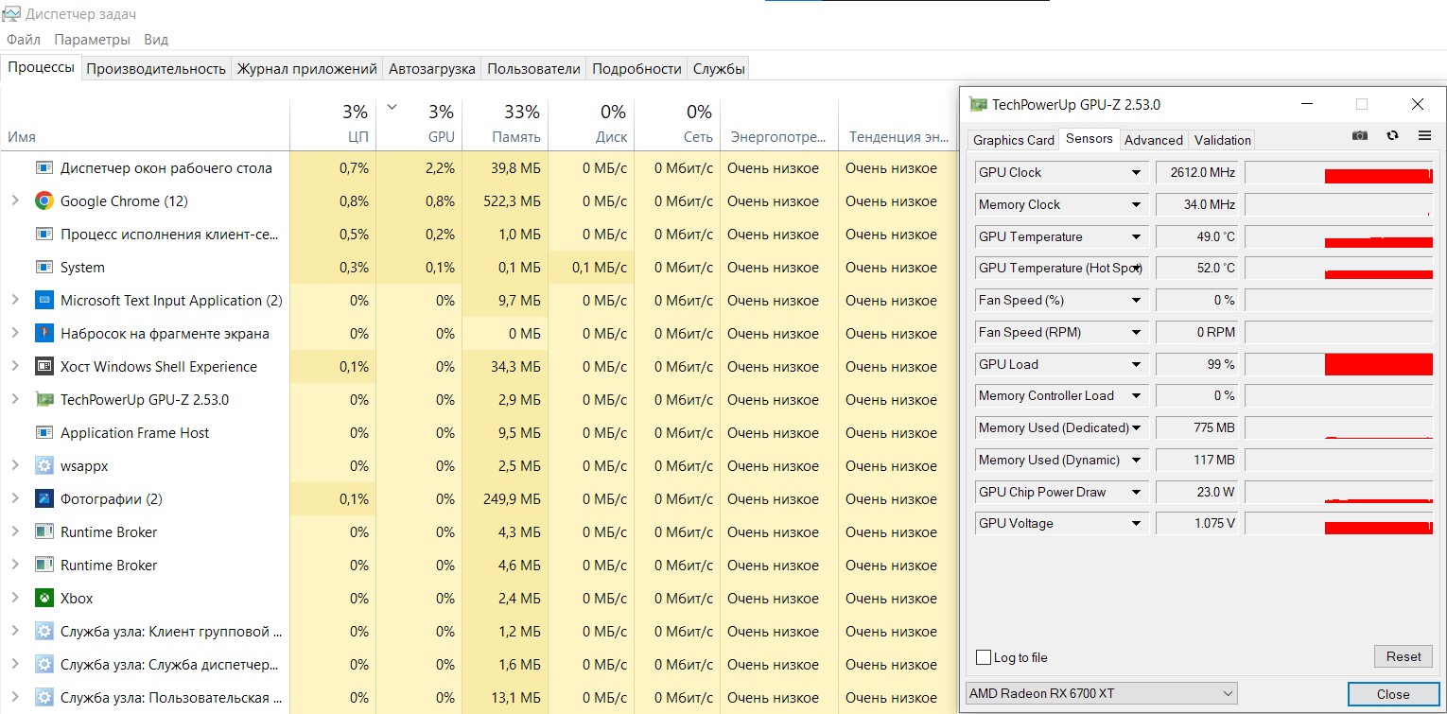Open the GPU-Z hamburger menu icon

pyautogui.click(x=1424, y=135)
